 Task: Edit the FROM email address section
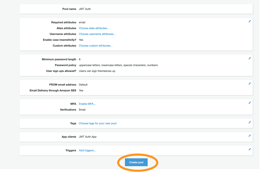click(x=249, y=83)
